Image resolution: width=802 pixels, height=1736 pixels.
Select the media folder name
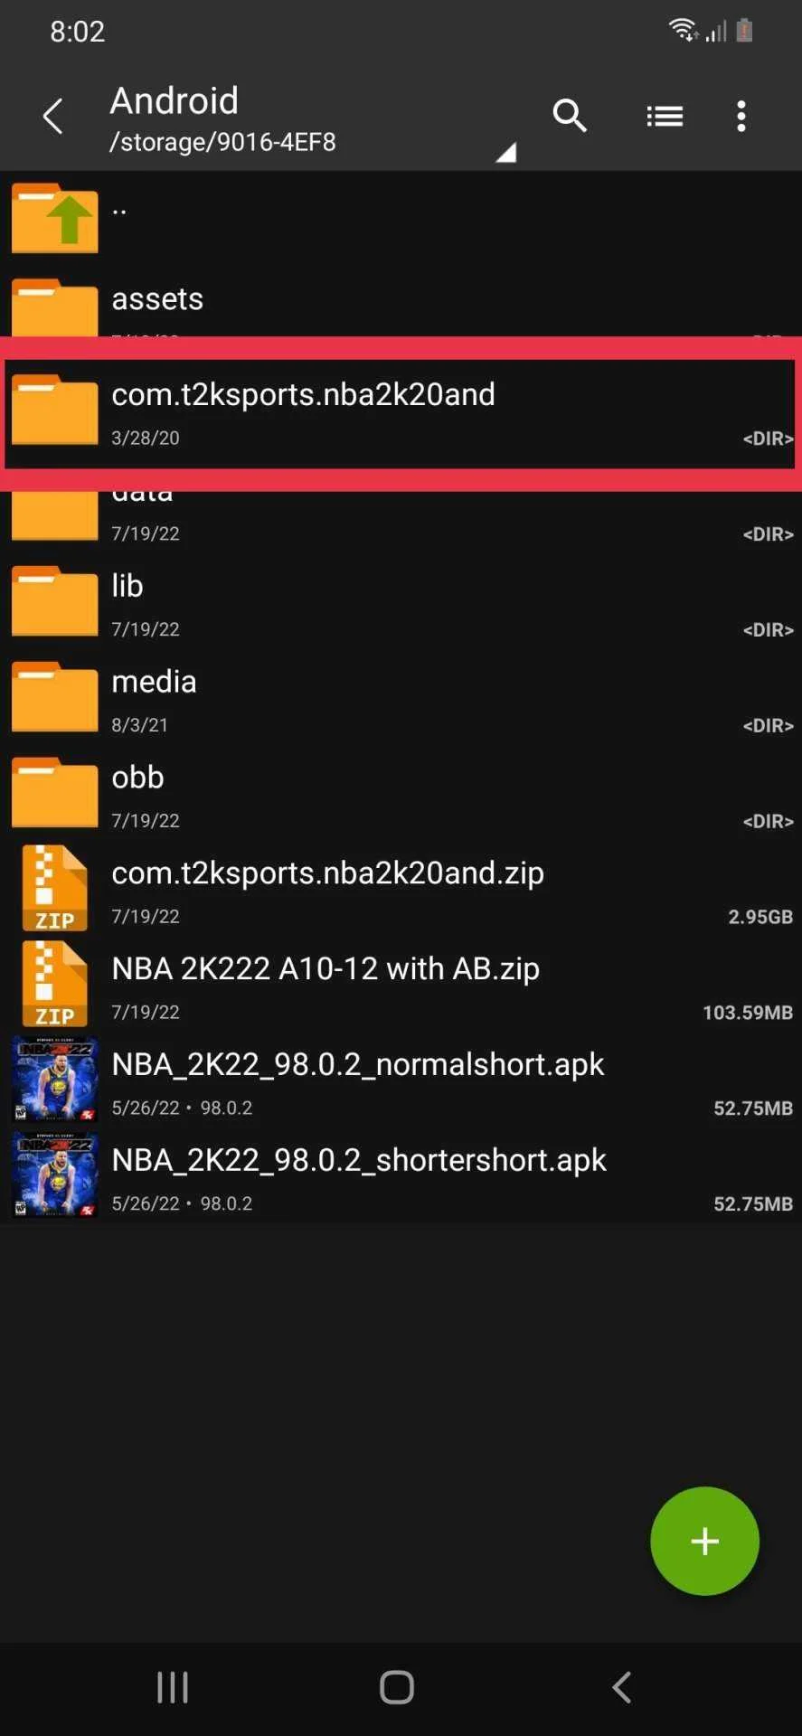click(154, 682)
